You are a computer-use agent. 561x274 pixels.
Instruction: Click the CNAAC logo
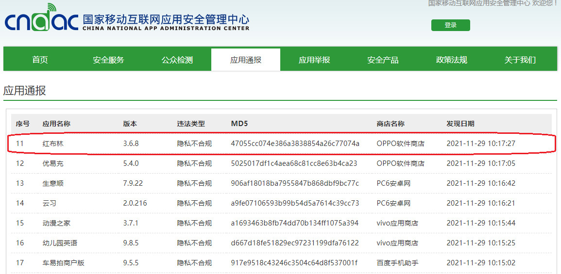41,18
